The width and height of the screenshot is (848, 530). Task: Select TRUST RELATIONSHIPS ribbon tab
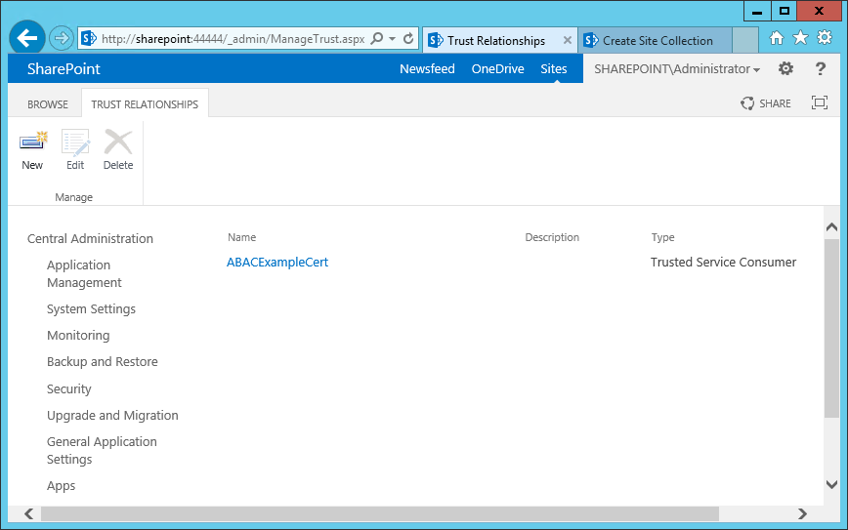click(x=145, y=104)
